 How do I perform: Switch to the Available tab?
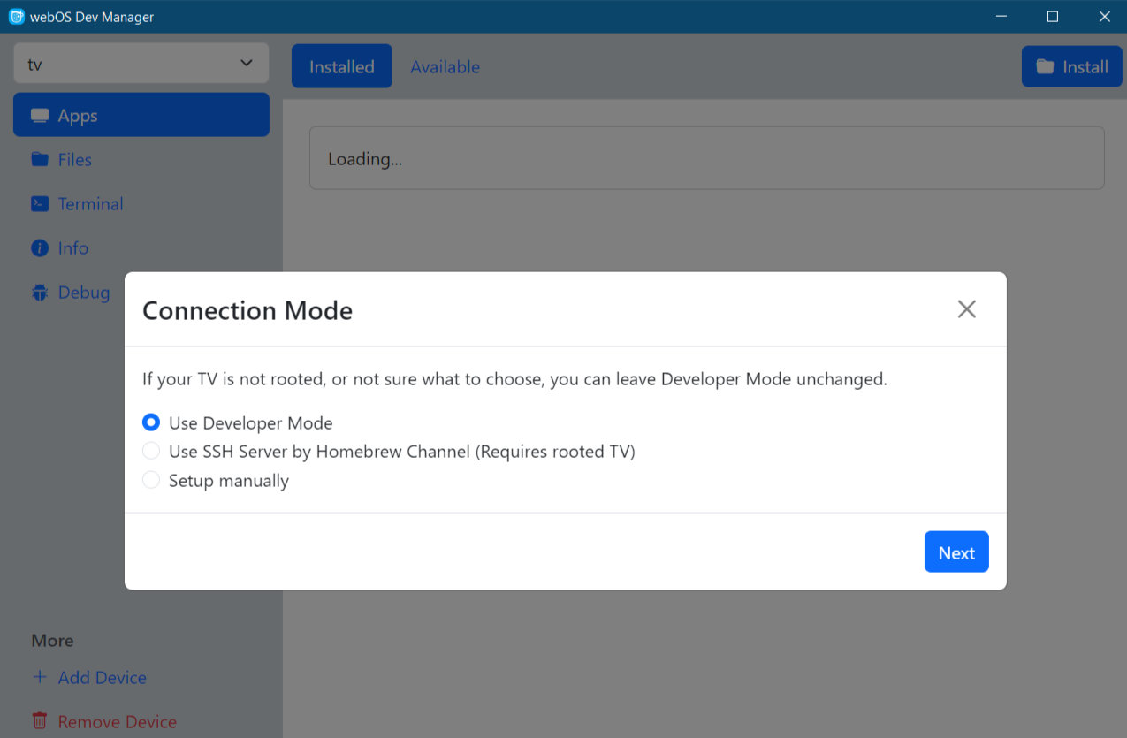point(445,67)
